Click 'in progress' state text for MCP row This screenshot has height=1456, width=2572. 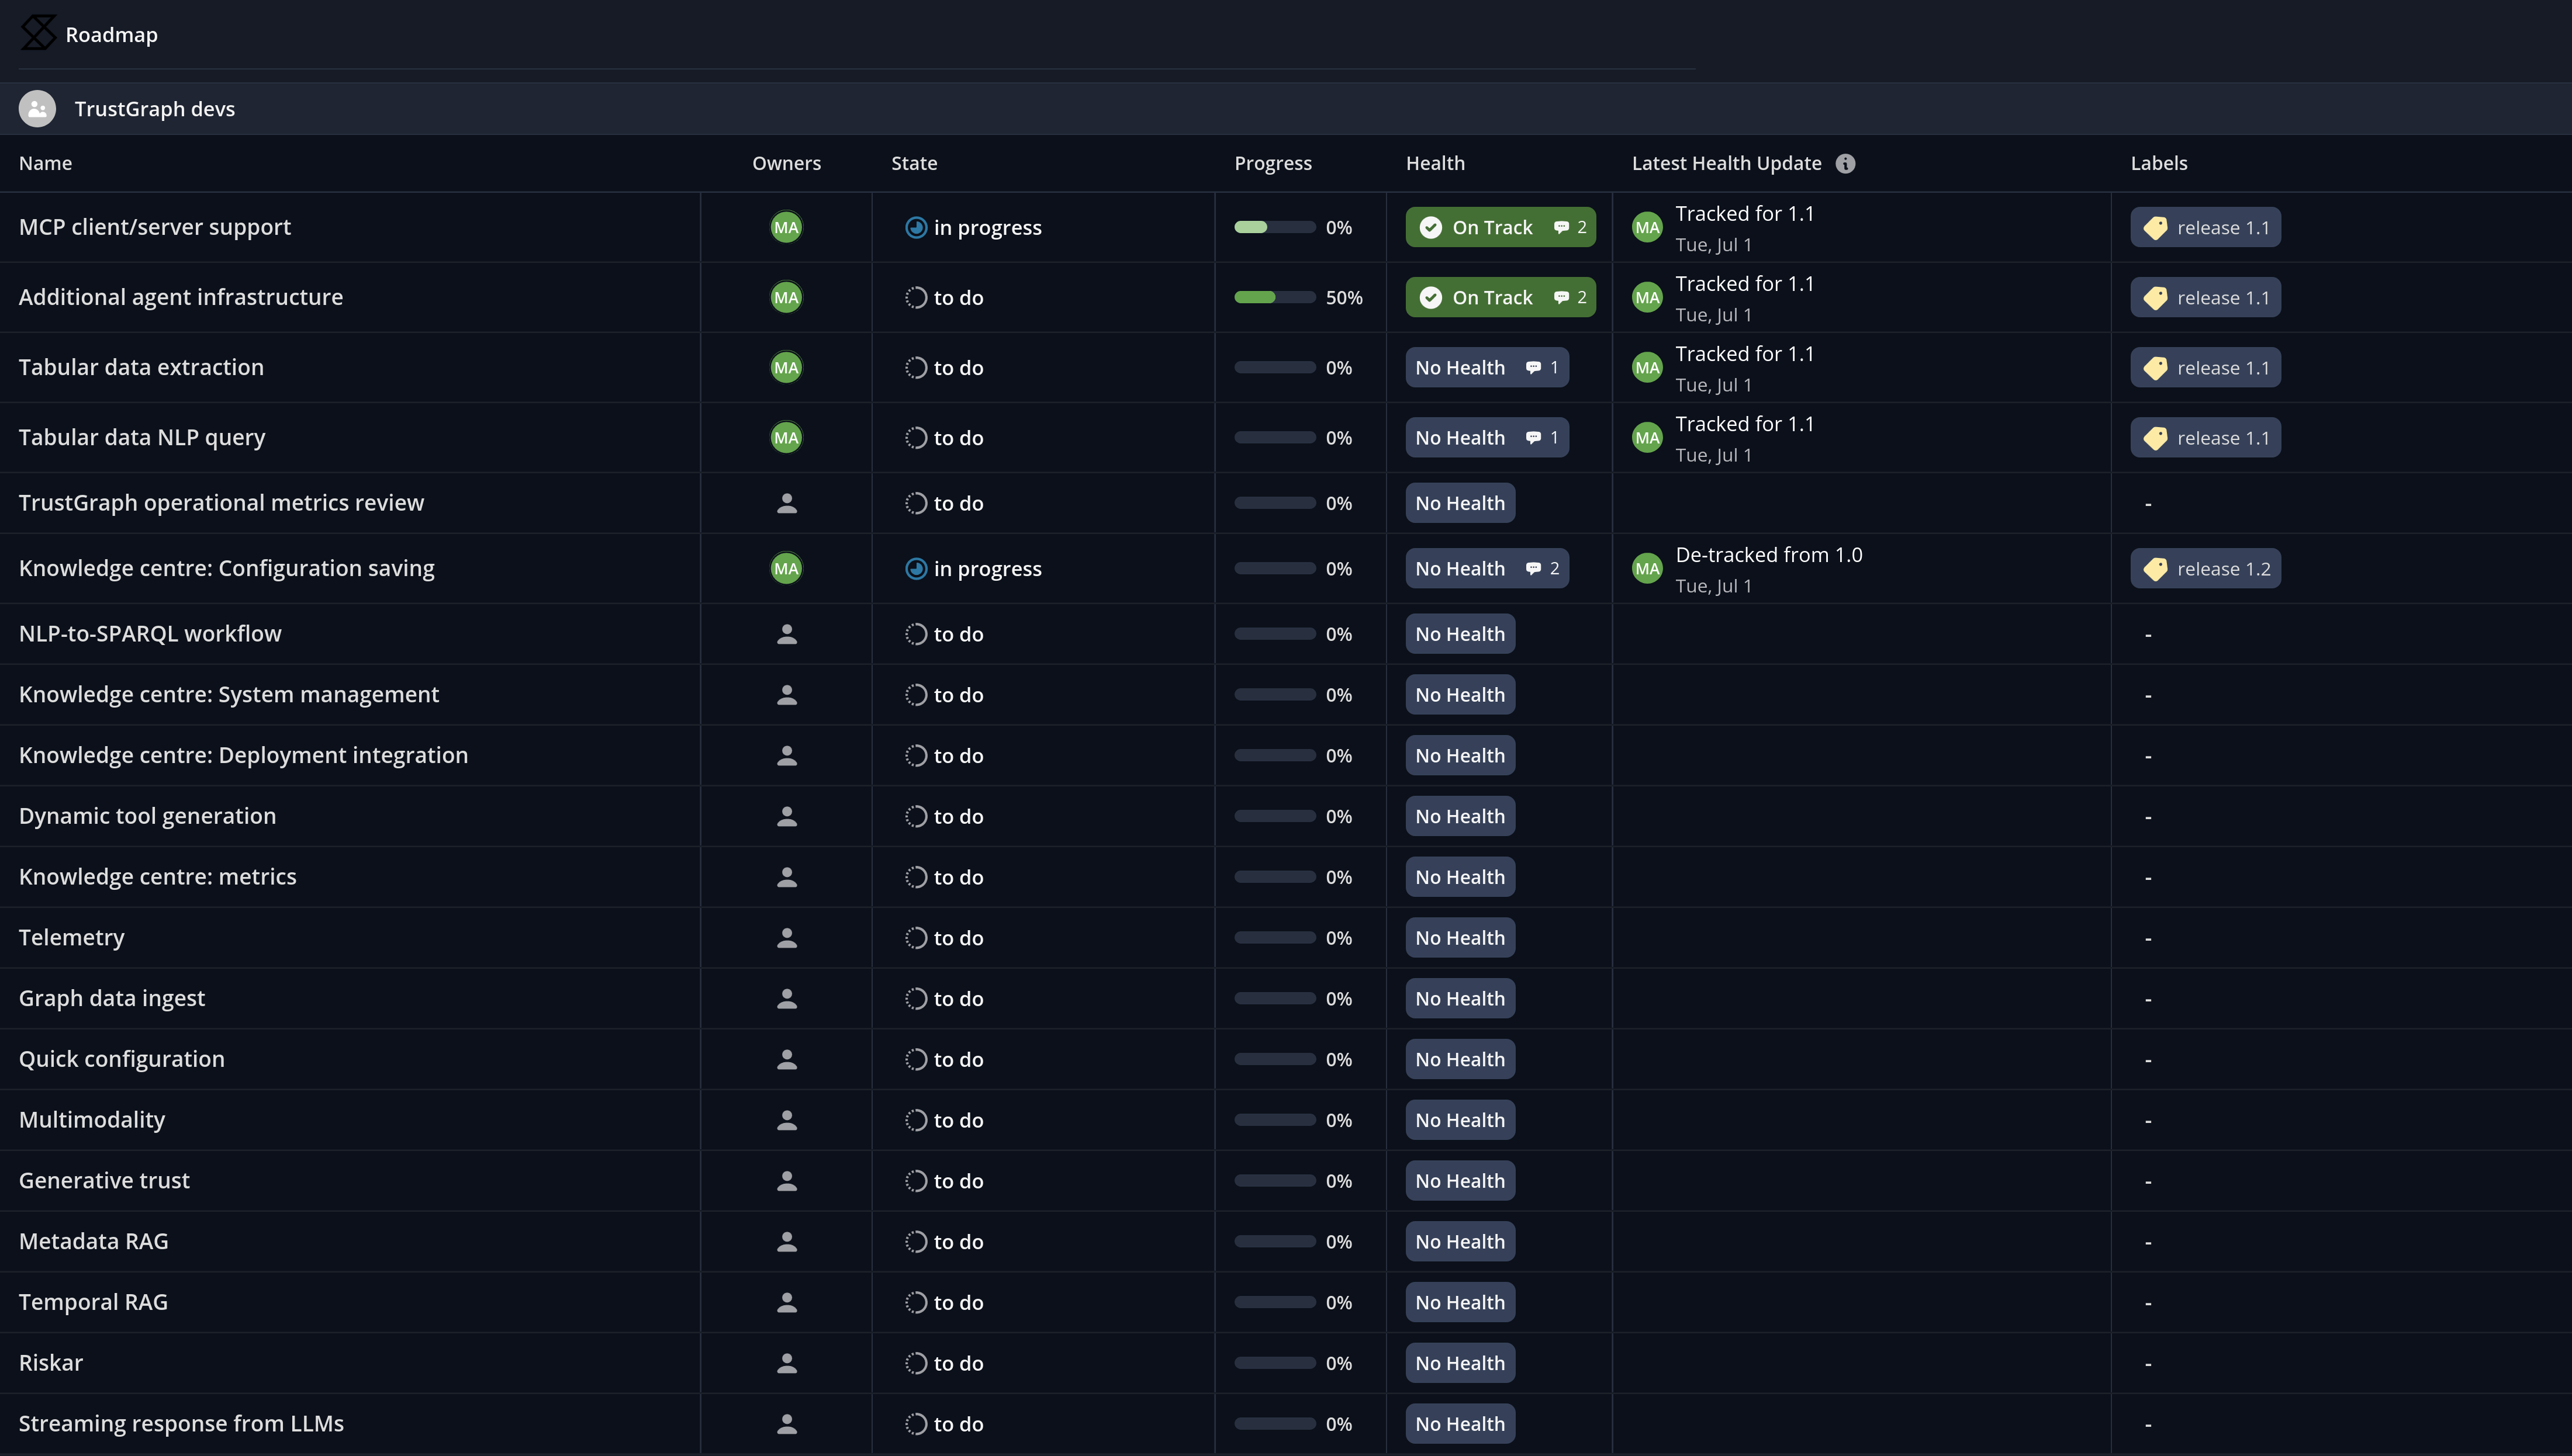(x=987, y=228)
